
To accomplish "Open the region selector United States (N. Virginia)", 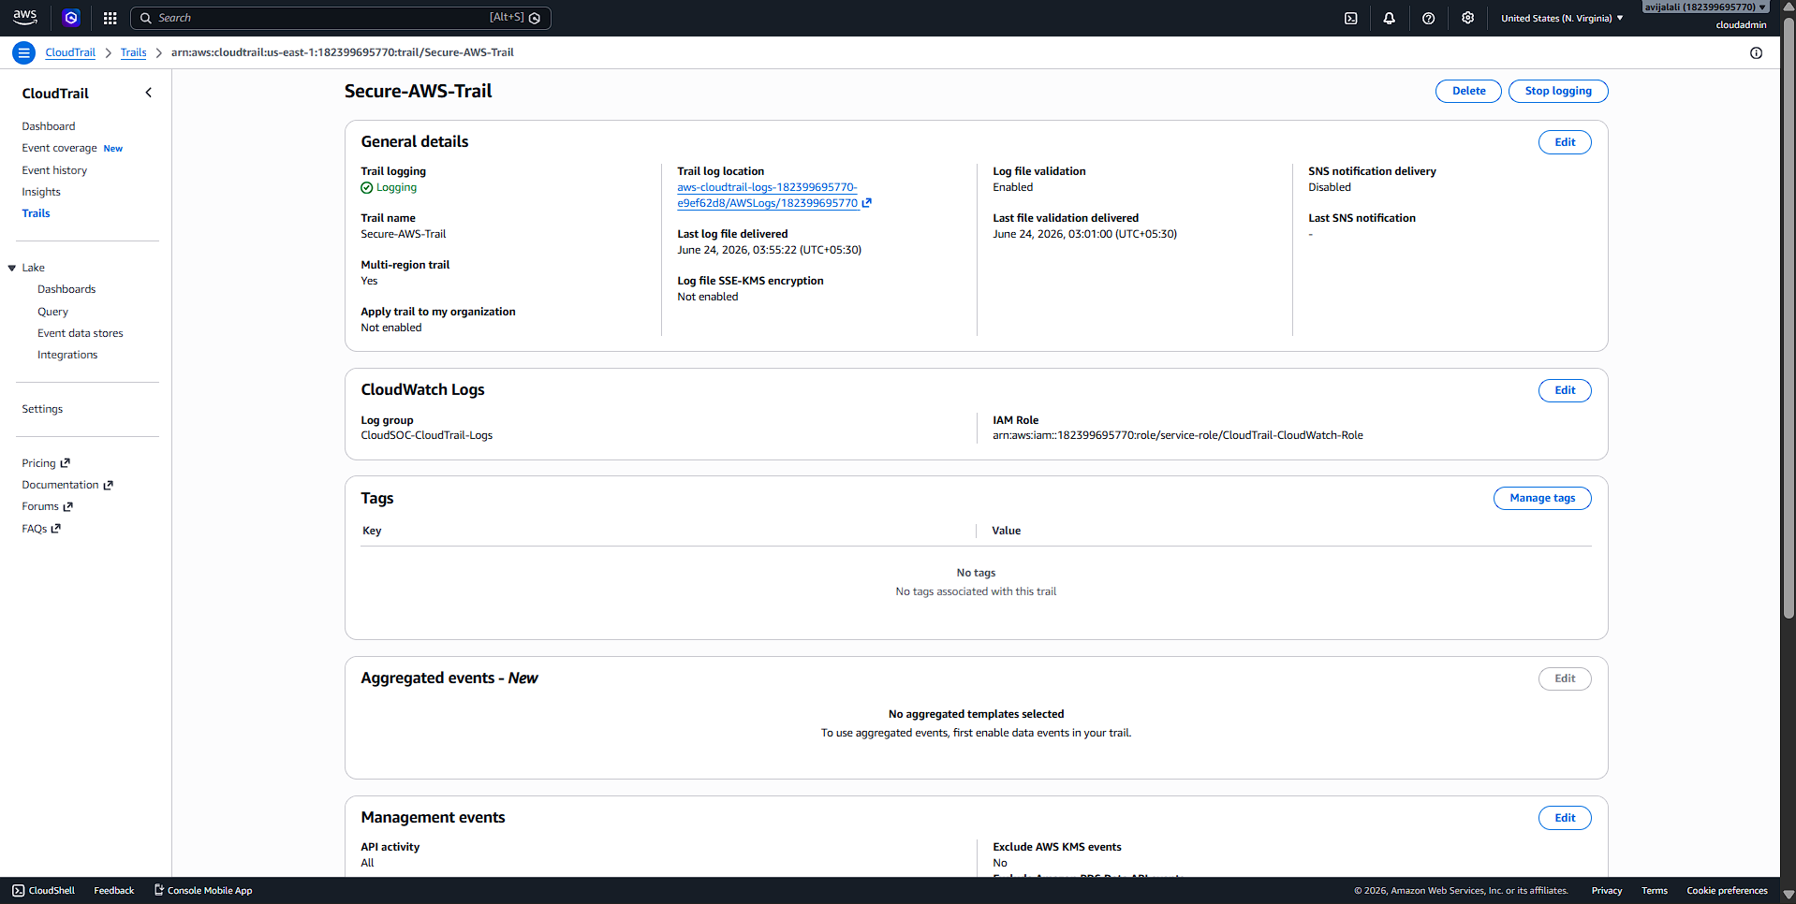I will click(1562, 18).
